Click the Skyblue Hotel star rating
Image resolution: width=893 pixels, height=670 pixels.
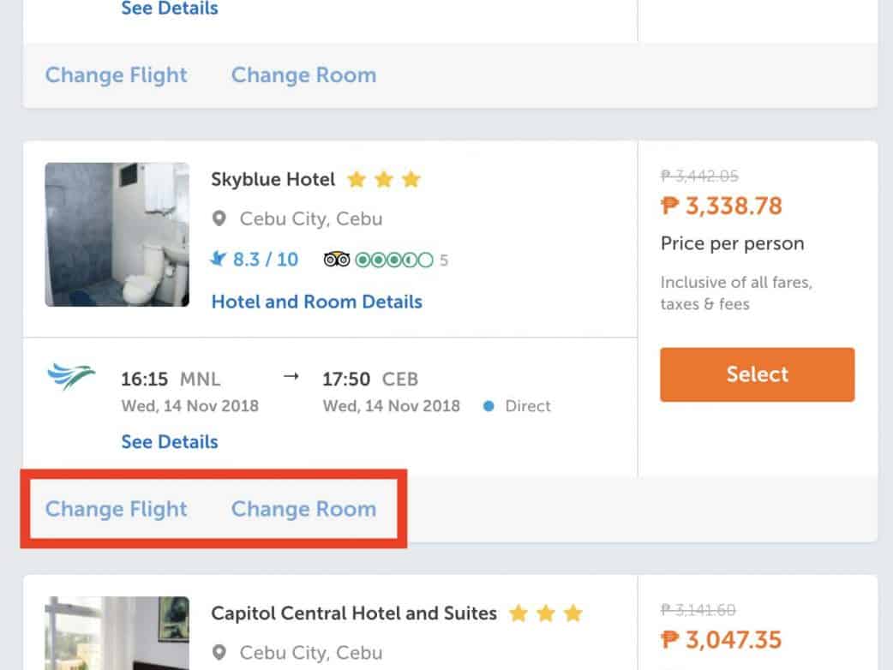[x=384, y=180]
